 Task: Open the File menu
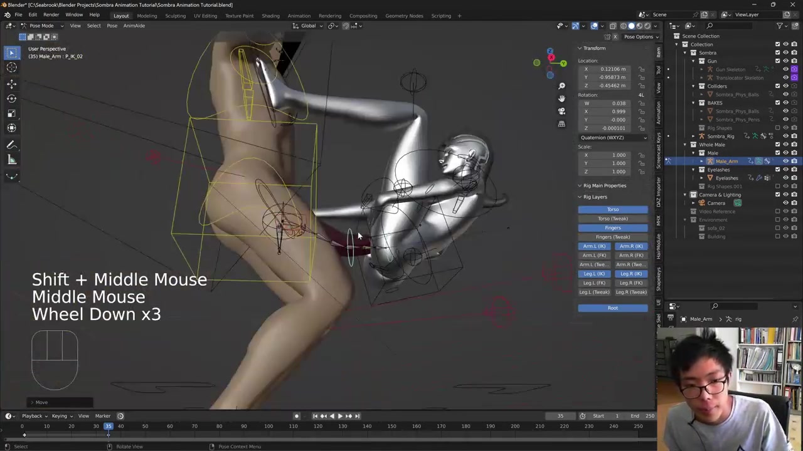pyautogui.click(x=18, y=15)
